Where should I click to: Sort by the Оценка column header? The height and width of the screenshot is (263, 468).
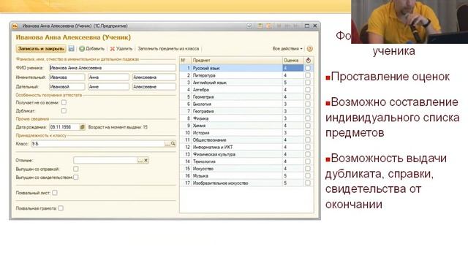[293, 60]
